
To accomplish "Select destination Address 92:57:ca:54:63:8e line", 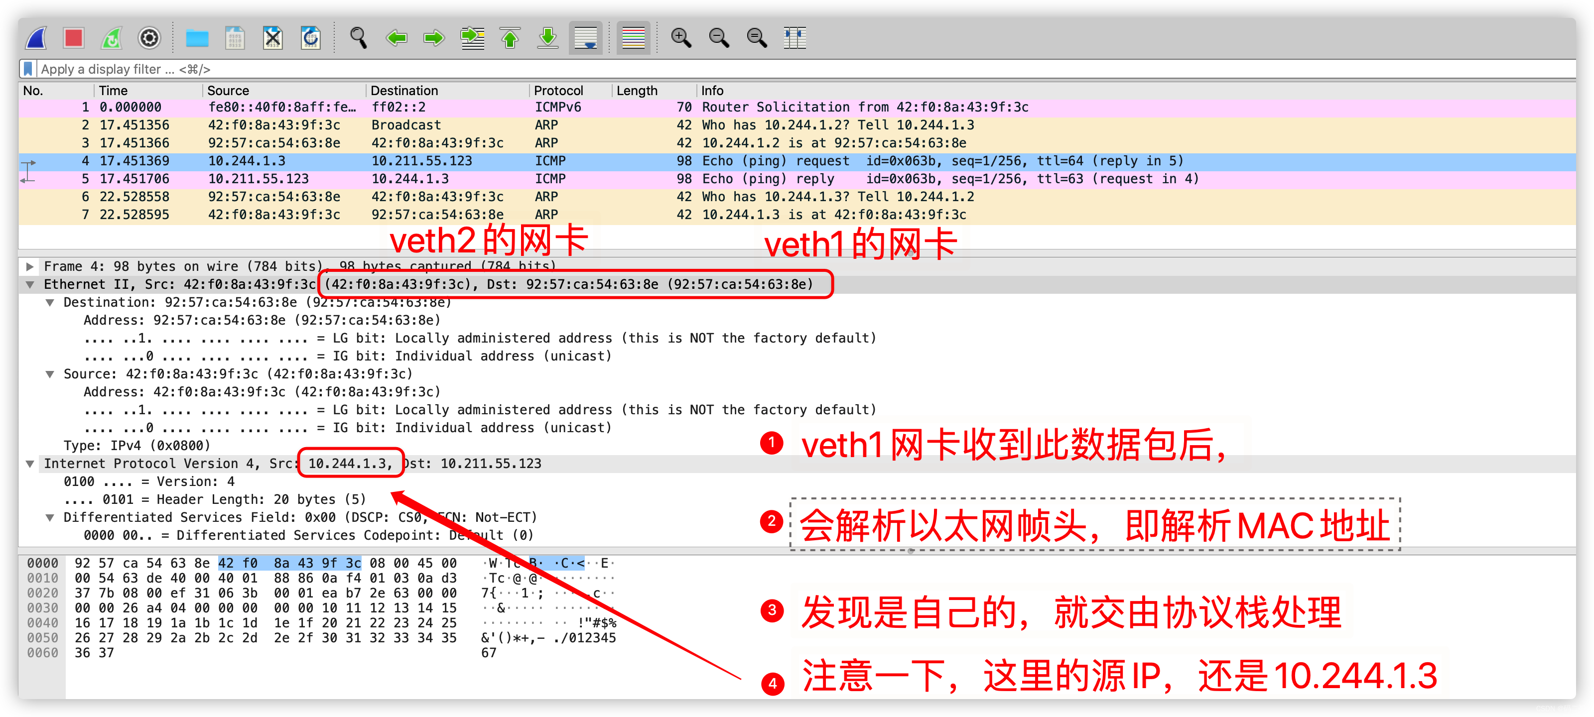I will click(x=262, y=321).
